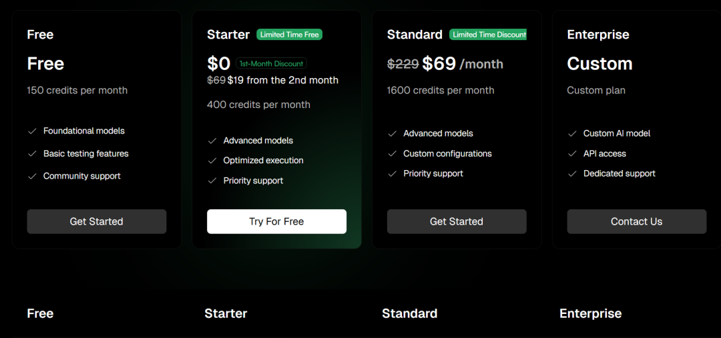
Task: Click Get Started on the Standard plan
Action: tap(457, 221)
